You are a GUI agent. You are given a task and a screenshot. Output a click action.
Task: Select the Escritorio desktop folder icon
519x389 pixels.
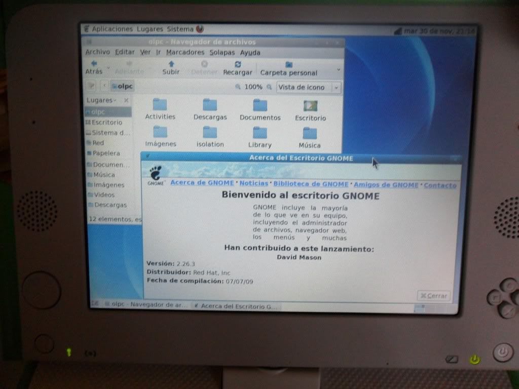(x=311, y=110)
